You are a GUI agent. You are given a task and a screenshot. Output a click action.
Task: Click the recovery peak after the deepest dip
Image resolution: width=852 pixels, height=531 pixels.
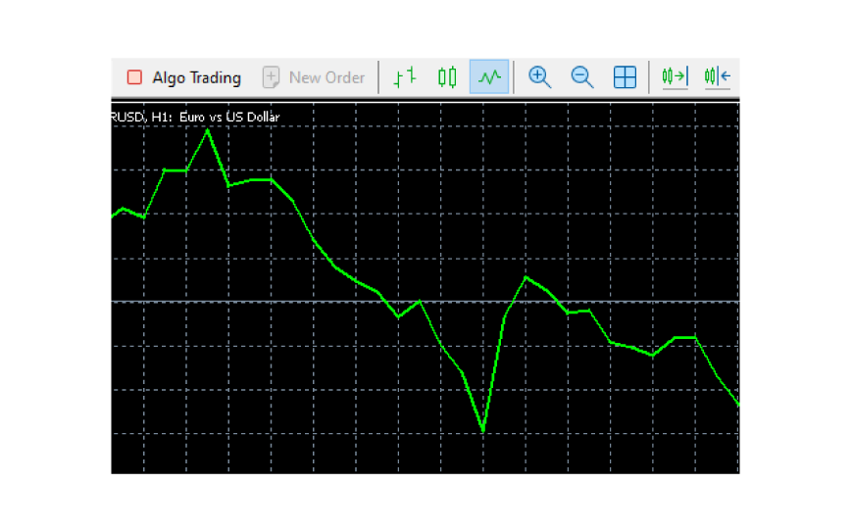(526, 277)
